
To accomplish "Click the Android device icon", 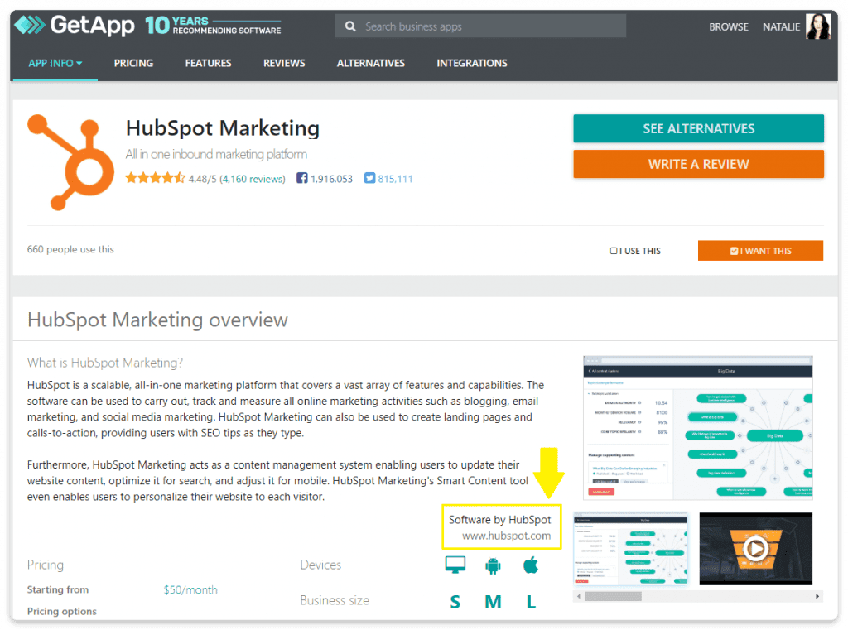I will point(494,565).
